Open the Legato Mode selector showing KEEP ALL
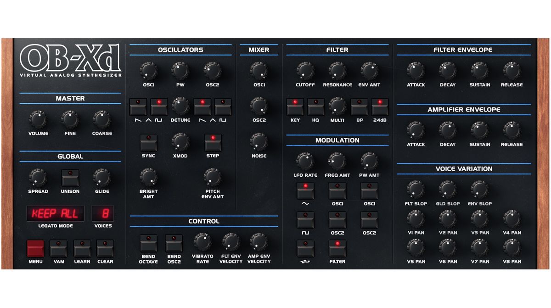 click(55, 213)
